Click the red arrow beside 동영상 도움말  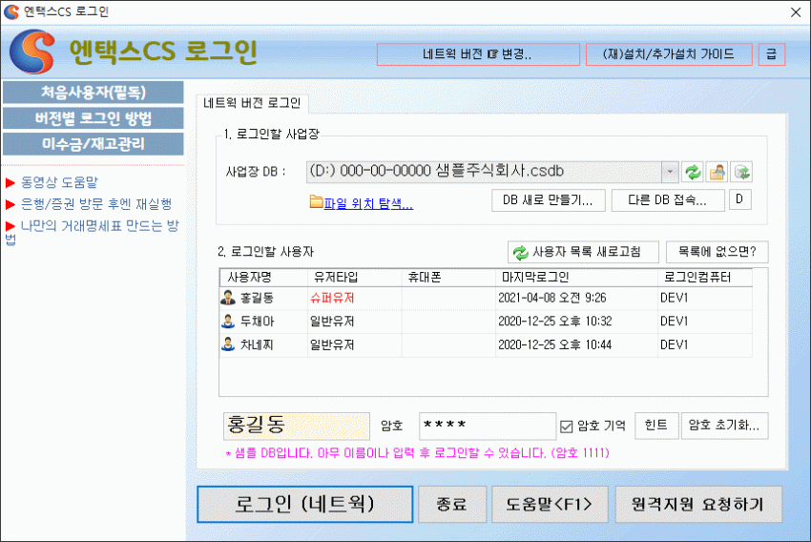click(x=10, y=182)
